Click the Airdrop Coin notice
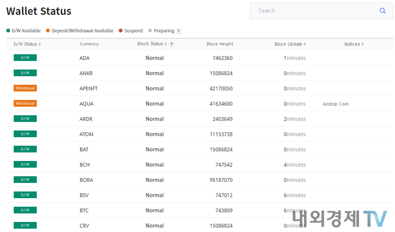 (335, 104)
